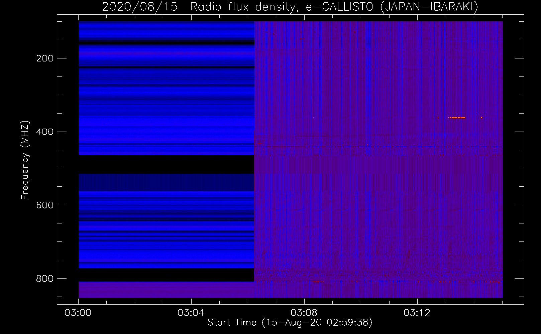Click the plot title mentioning JAPAN-IBARAKI
Image resolution: width=541 pixels, height=334 pixels.
290,7
